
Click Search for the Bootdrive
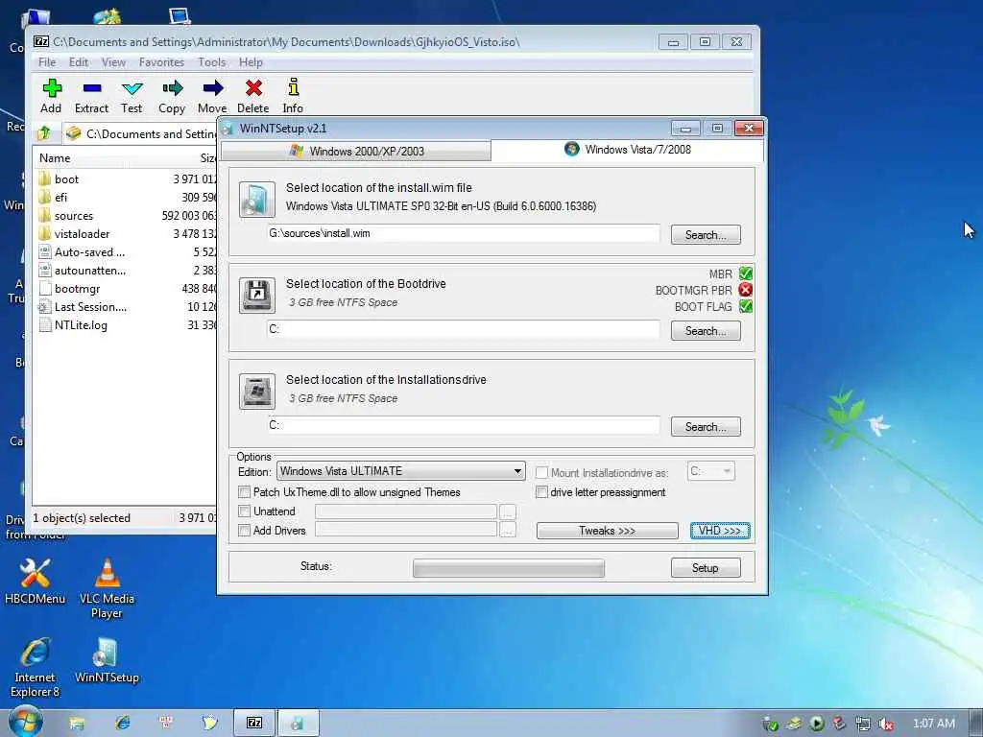coord(706,331)
